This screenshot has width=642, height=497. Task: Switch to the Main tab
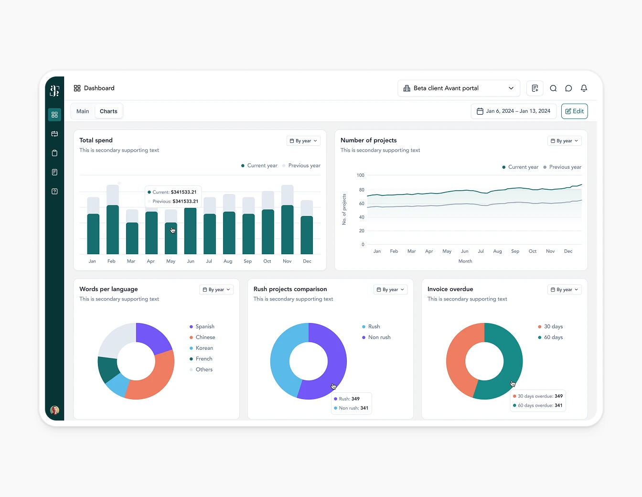click(82, 111)
